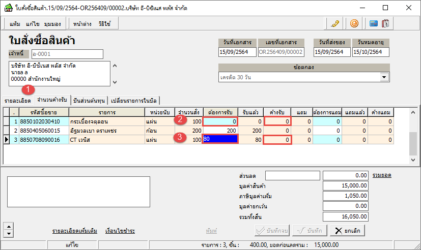Select product code cell 8850708090016
The image size is (421, 250).
[44, 140]
